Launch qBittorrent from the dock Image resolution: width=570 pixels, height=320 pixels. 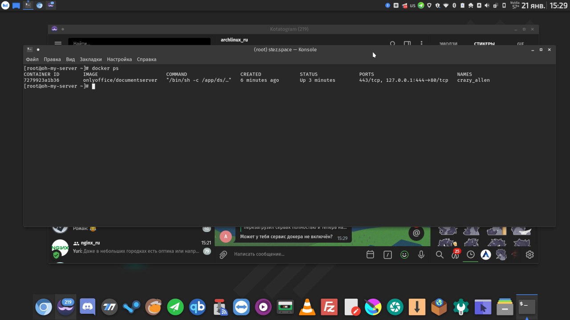tap(197, 307)
